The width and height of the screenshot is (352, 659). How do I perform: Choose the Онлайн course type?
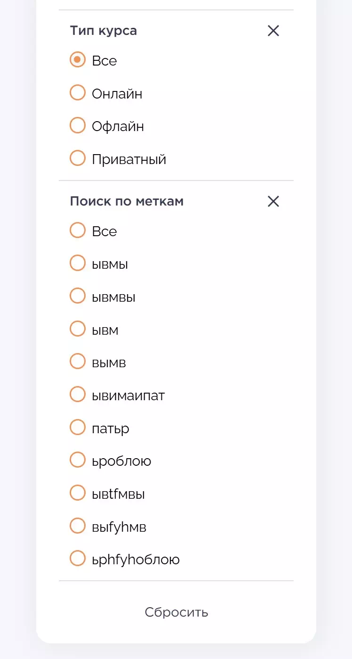(x=78, y=93)
